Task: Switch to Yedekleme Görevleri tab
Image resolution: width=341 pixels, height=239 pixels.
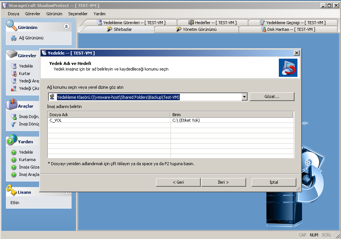Action: pyautogui.click(x=131, y=23)
